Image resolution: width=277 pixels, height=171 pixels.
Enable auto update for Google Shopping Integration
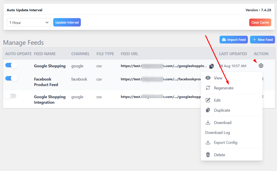11,96
